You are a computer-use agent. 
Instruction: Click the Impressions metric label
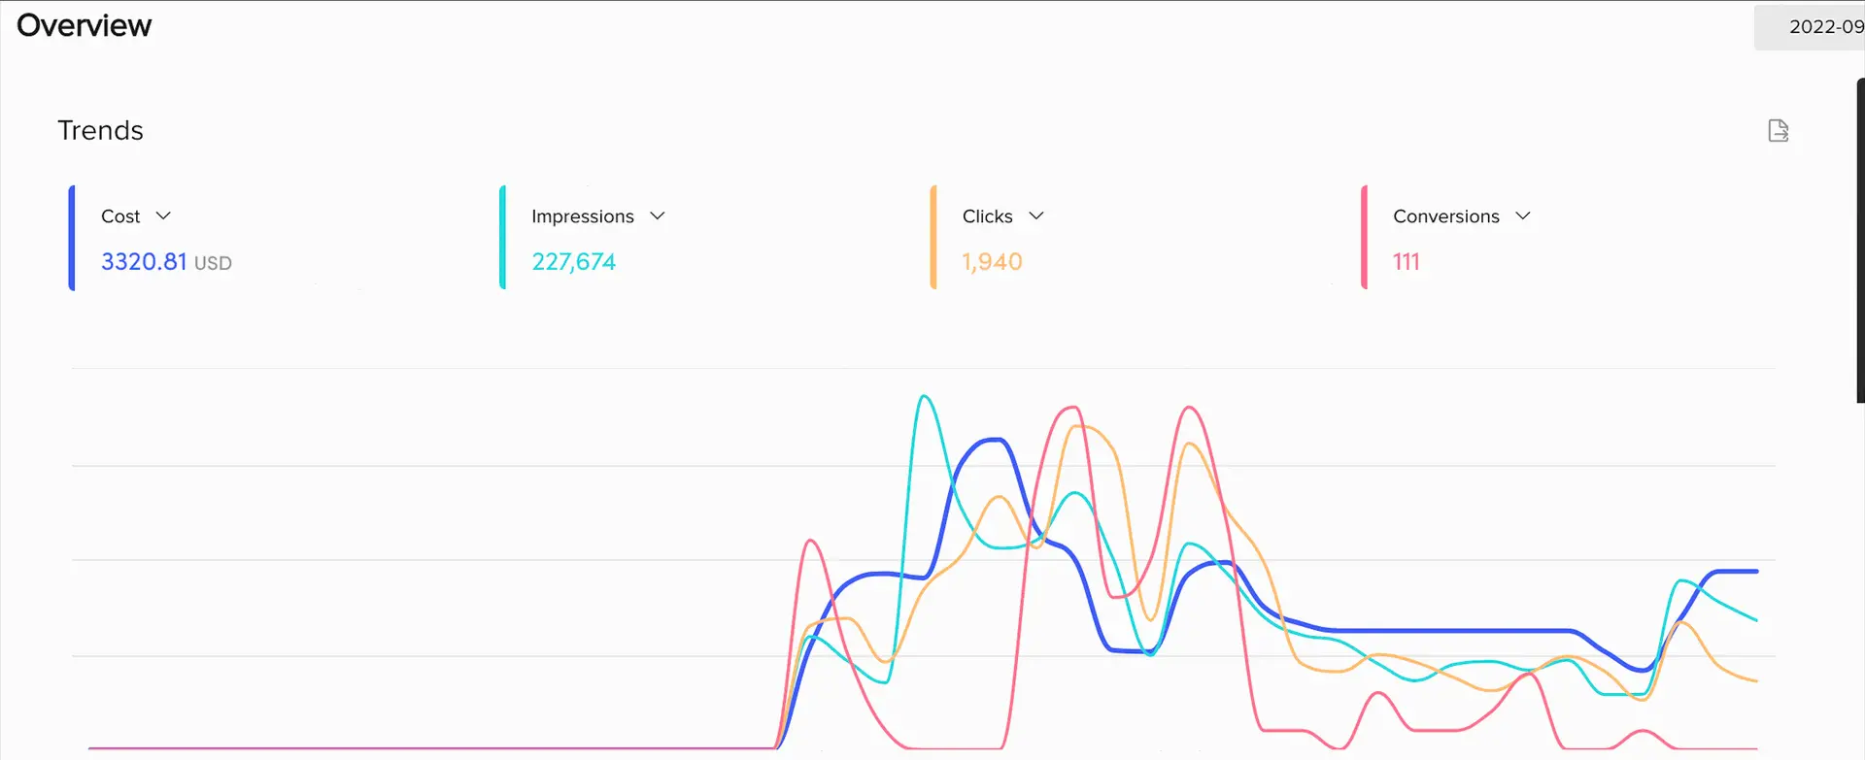(x=582, y=216)
